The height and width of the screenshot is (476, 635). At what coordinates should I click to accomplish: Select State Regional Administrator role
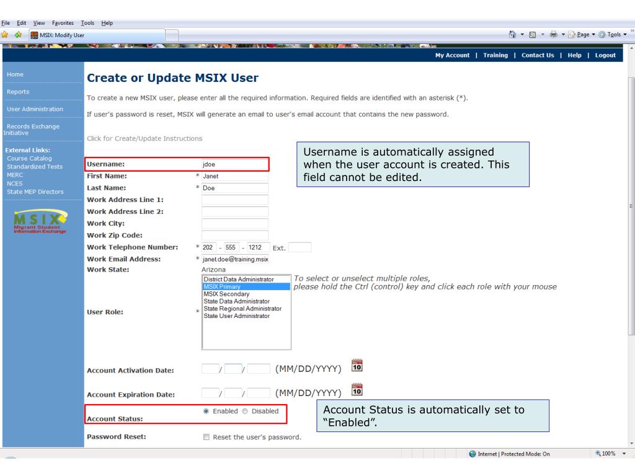point(246,309)
